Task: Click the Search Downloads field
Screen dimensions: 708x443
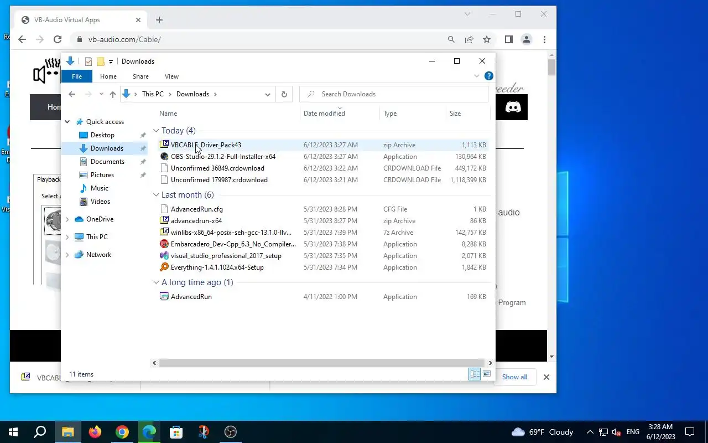Action: click(x=394, y=94)
